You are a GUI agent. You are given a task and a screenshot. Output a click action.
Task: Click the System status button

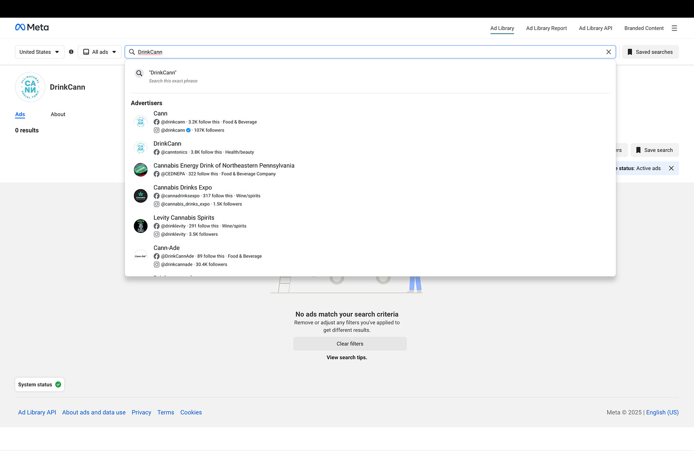coord(40,384)
